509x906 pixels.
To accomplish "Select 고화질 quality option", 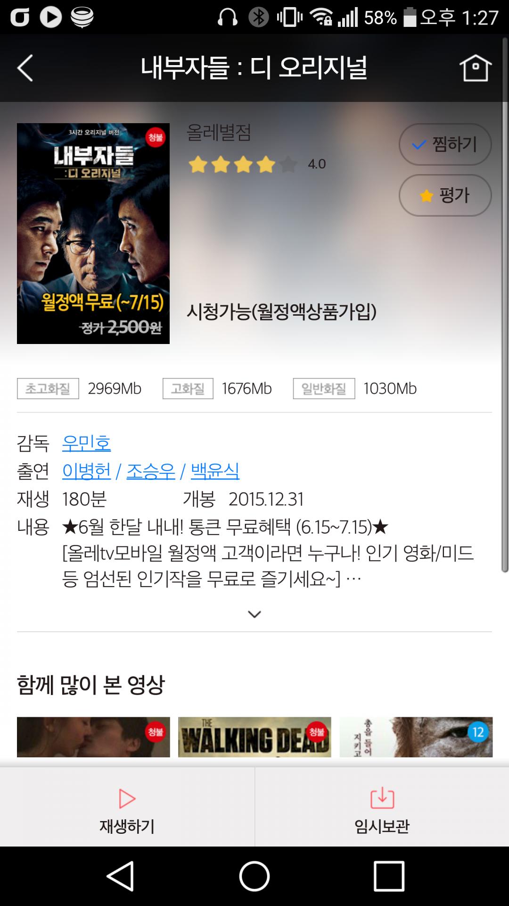I will pos(188,388).
